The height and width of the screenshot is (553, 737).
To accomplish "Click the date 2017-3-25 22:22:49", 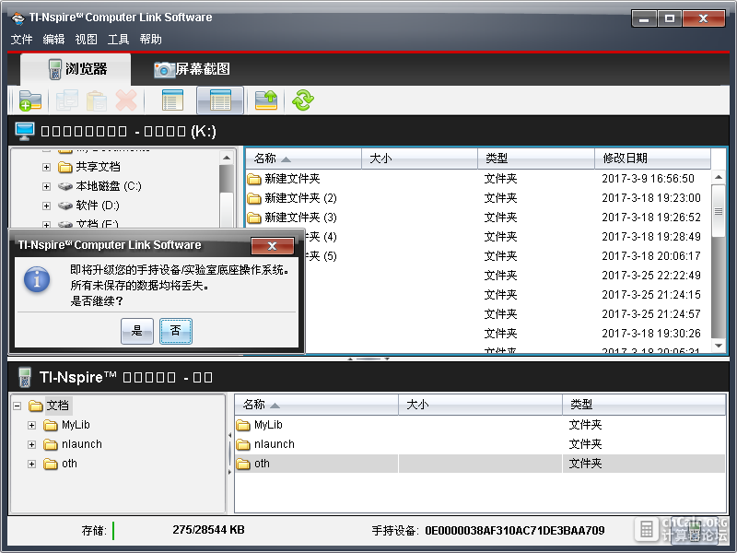I will [x=651, y=275].
